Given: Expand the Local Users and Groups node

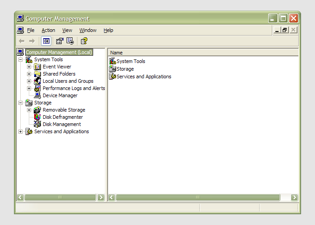Looking at the screenshot, I should pyautogui.click(x=29, y=81).
